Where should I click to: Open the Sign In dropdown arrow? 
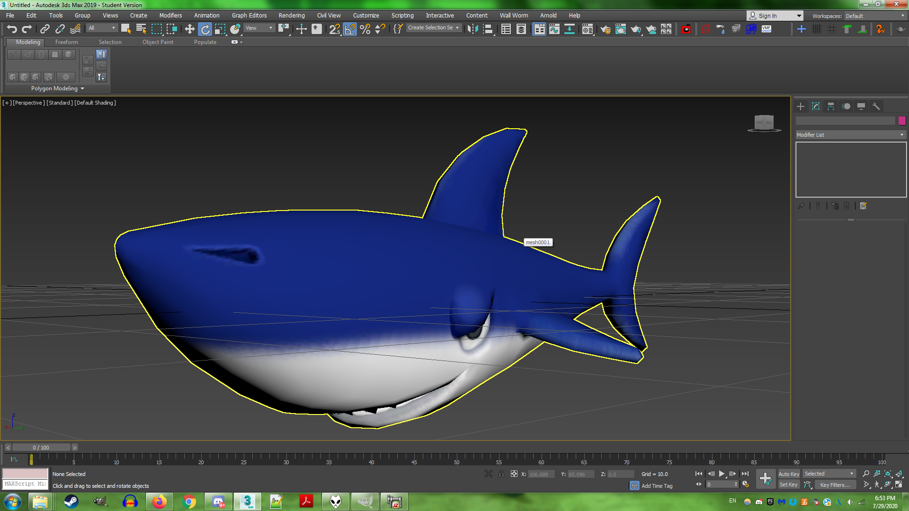click(x=799, y=16)
